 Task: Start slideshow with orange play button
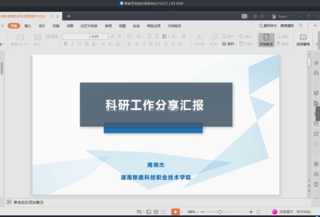click(175, 212)
